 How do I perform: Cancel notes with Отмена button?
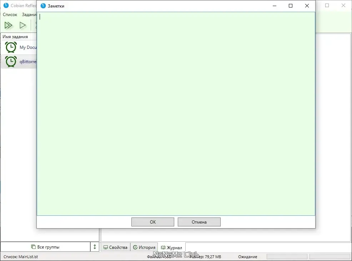[x=199, y=222]
